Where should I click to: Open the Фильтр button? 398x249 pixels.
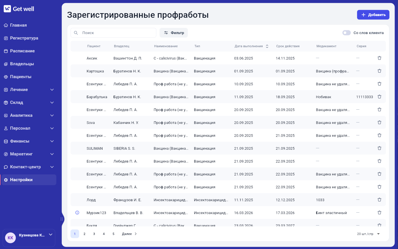click(x=174, y=33)
